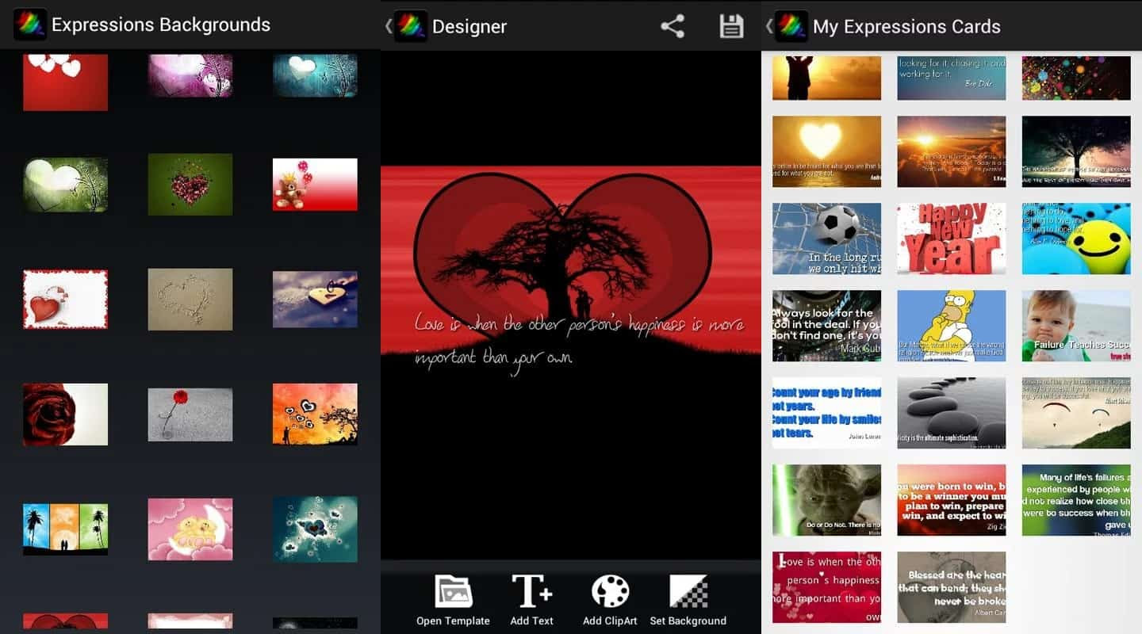Tap the share icon in Designer header
The height and width of the screenshot is (634, 1142).
click(x=673, y=26)
